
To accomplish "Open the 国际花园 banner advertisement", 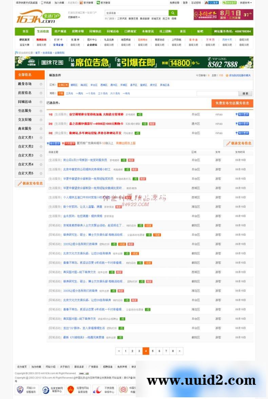I will (x=134, y=62).
